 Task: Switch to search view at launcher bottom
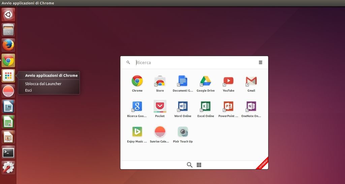(x=190, y=165)
